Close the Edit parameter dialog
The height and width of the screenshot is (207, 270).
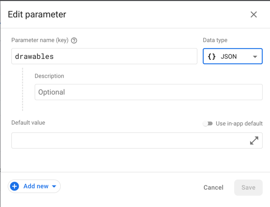tap(254, 14)
